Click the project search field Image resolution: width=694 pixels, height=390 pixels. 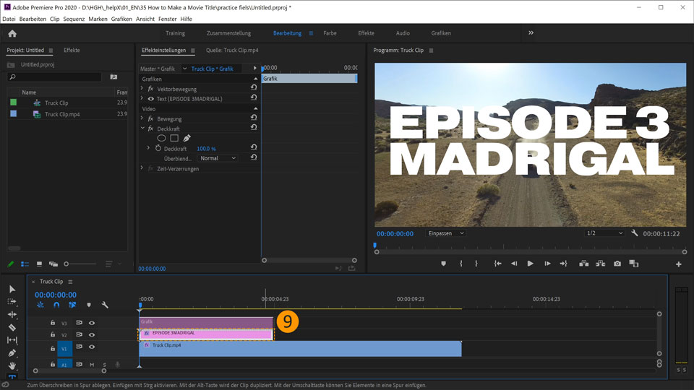click(x=55, y=77)
